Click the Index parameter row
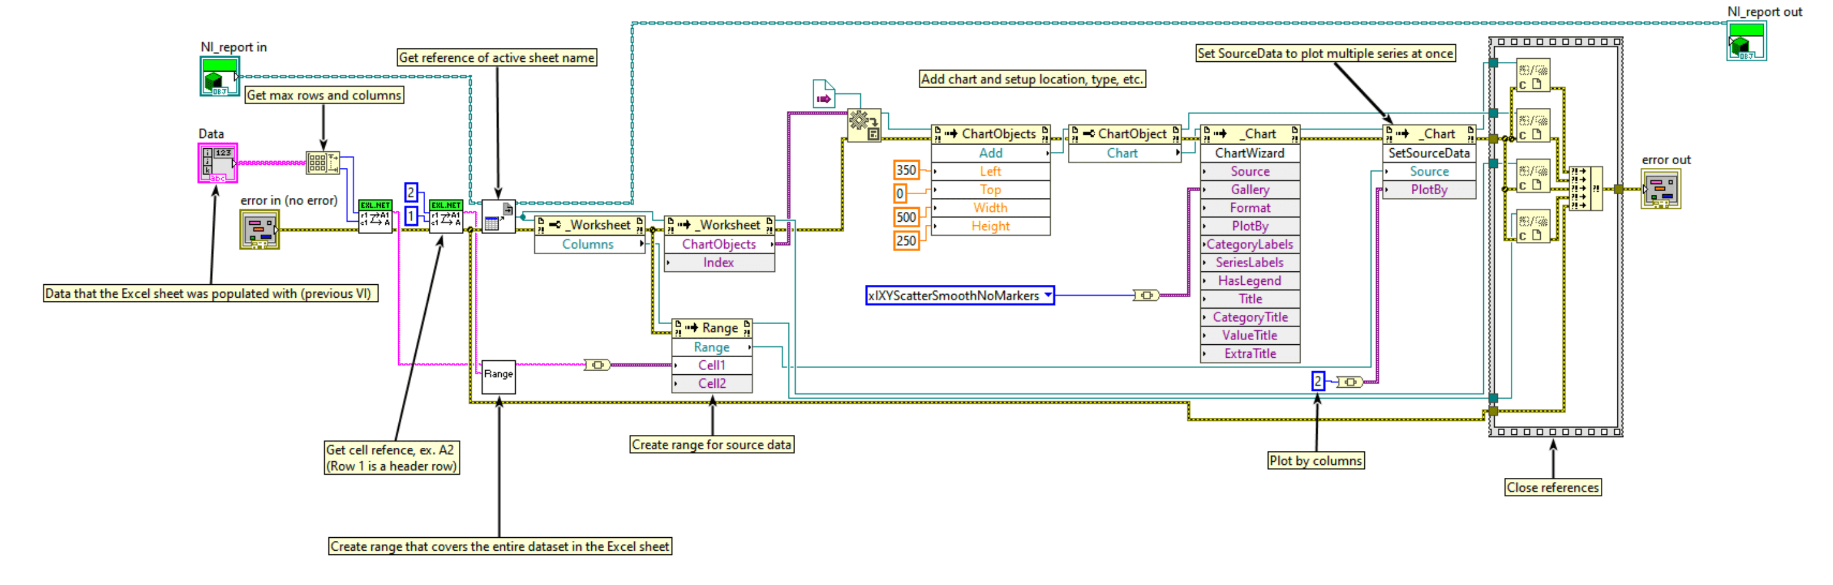The height and width of the screenshot is (585, 1833). point(719,263)
